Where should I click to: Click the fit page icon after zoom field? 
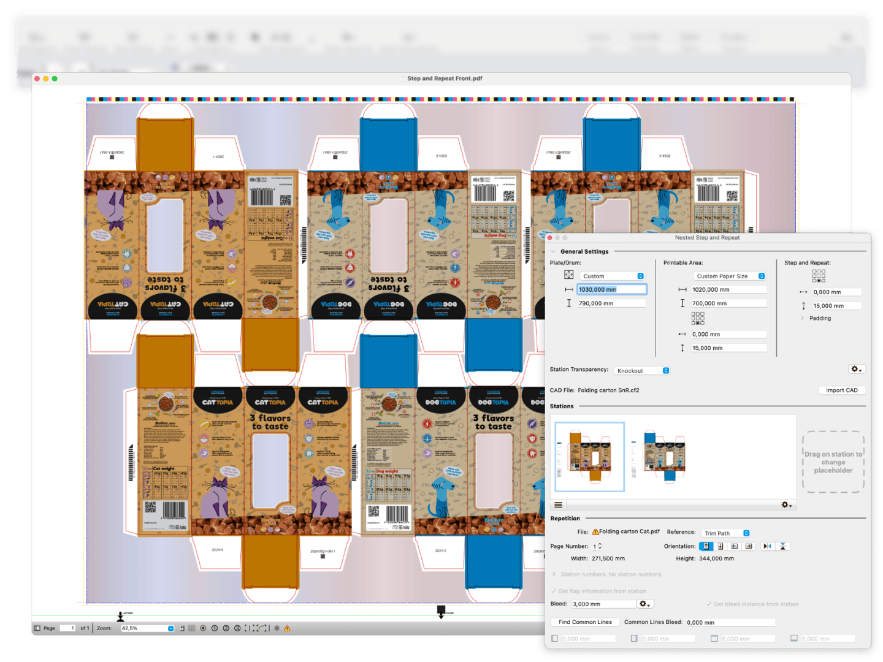[x=182, y=628]
